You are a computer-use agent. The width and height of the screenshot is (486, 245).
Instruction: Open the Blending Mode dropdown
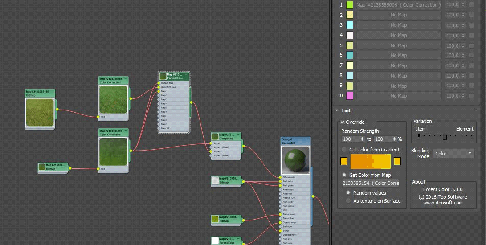pyautogui.click(x=453, y=154)
